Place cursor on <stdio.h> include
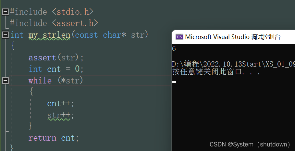The width and height of the screenshot is (295, 151). click(73, 12)
